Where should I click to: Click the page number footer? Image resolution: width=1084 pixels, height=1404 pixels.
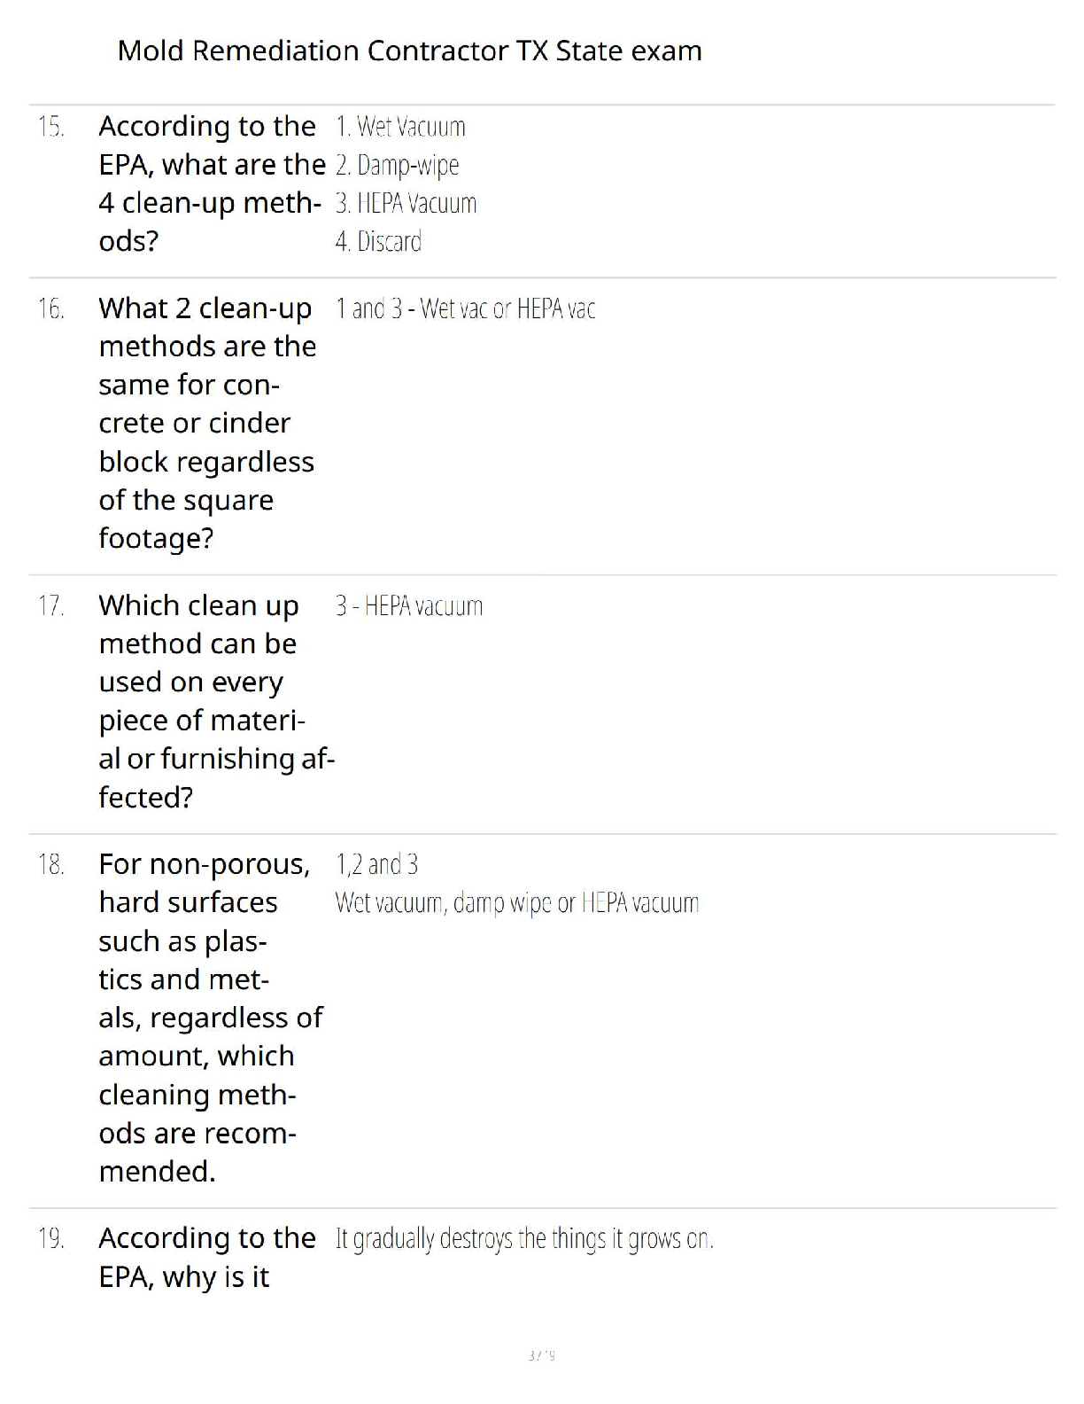pyautogui.click(x=541, y=1355)
